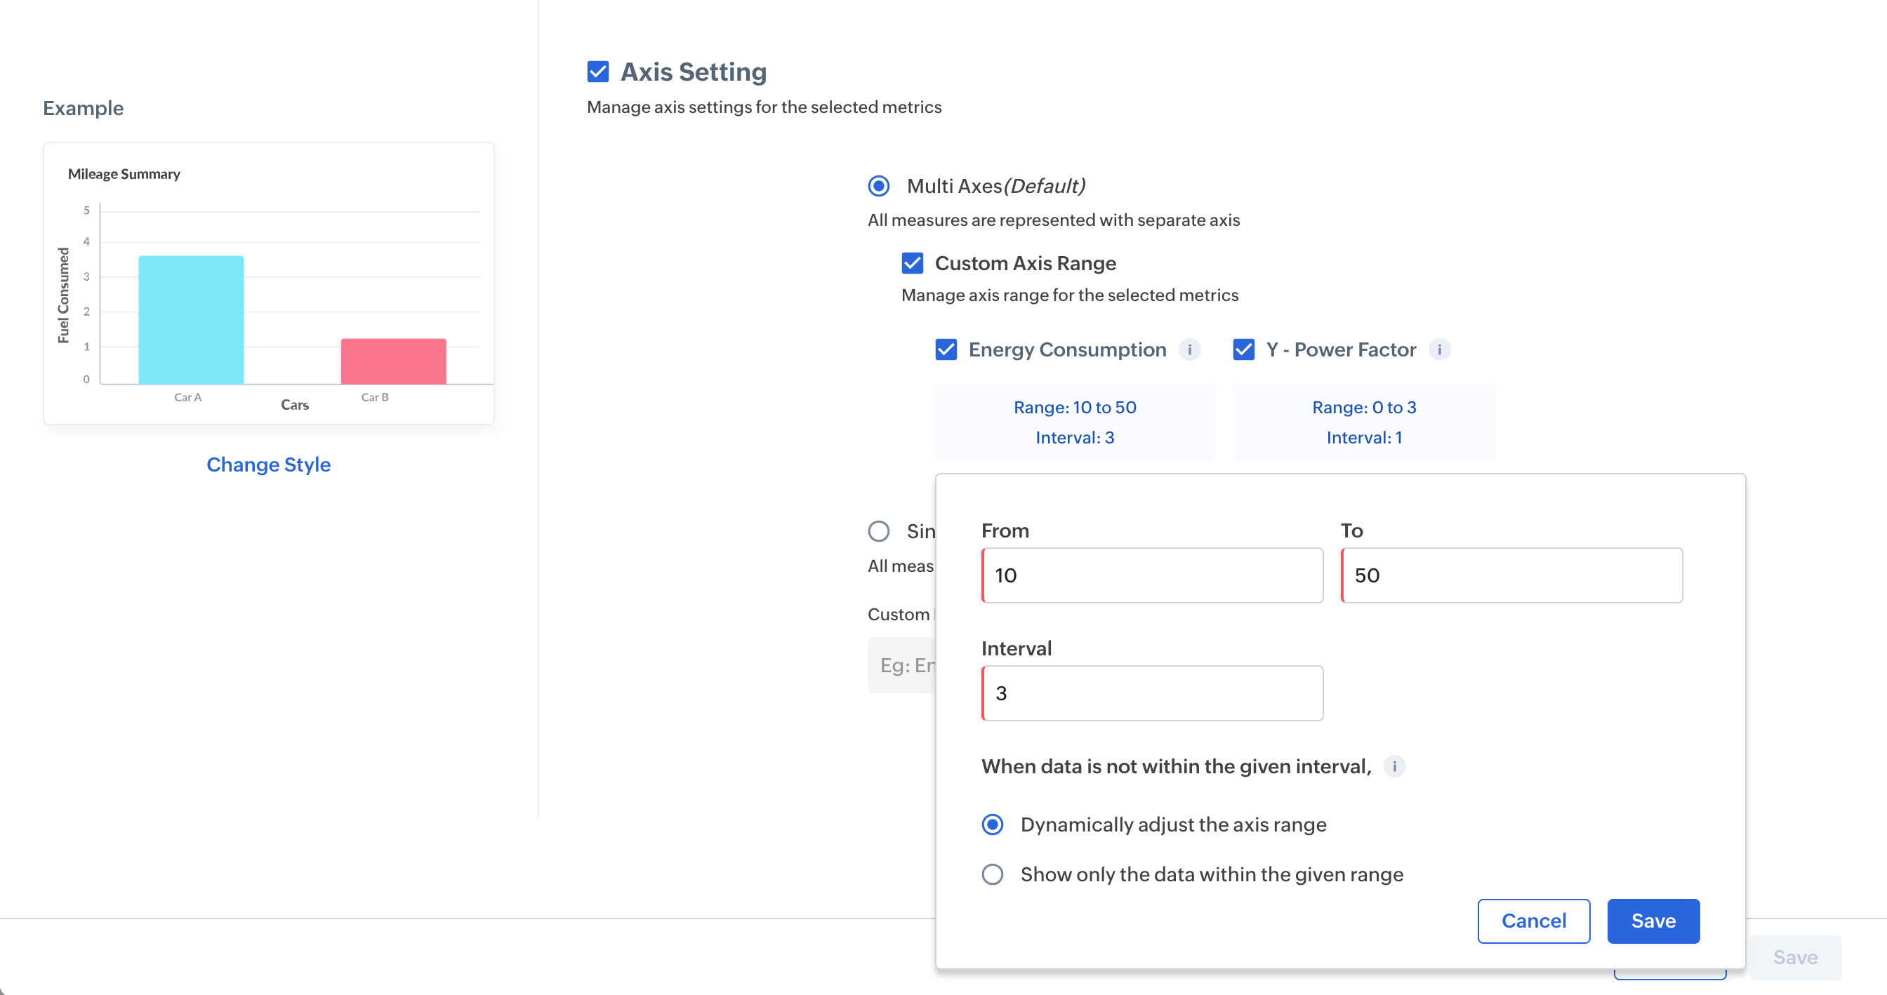Choose Show only data within given range
Screen dimensions: 1887x995
click(x=992, y=874)
